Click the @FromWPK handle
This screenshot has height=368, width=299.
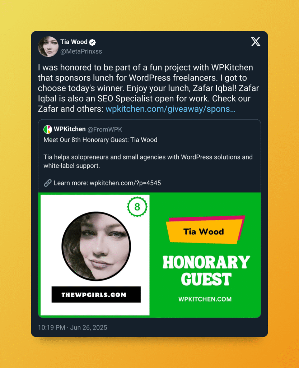[105, 129]
